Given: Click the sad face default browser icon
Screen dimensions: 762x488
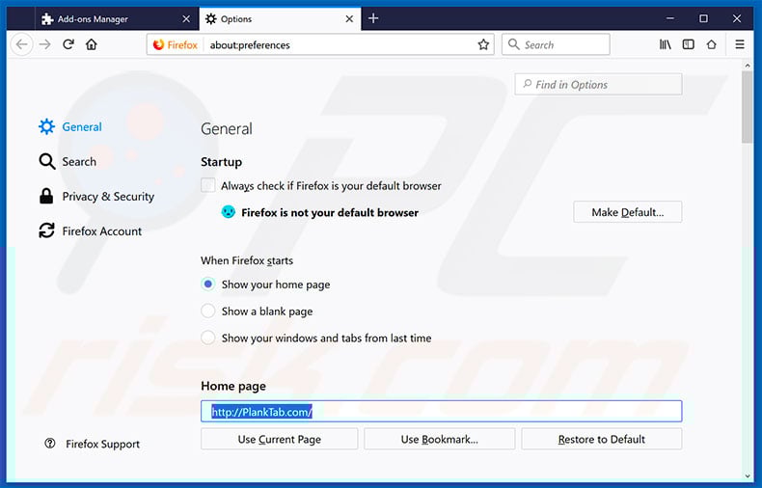Looking at the screenshot, I should (x=228, y=212).
